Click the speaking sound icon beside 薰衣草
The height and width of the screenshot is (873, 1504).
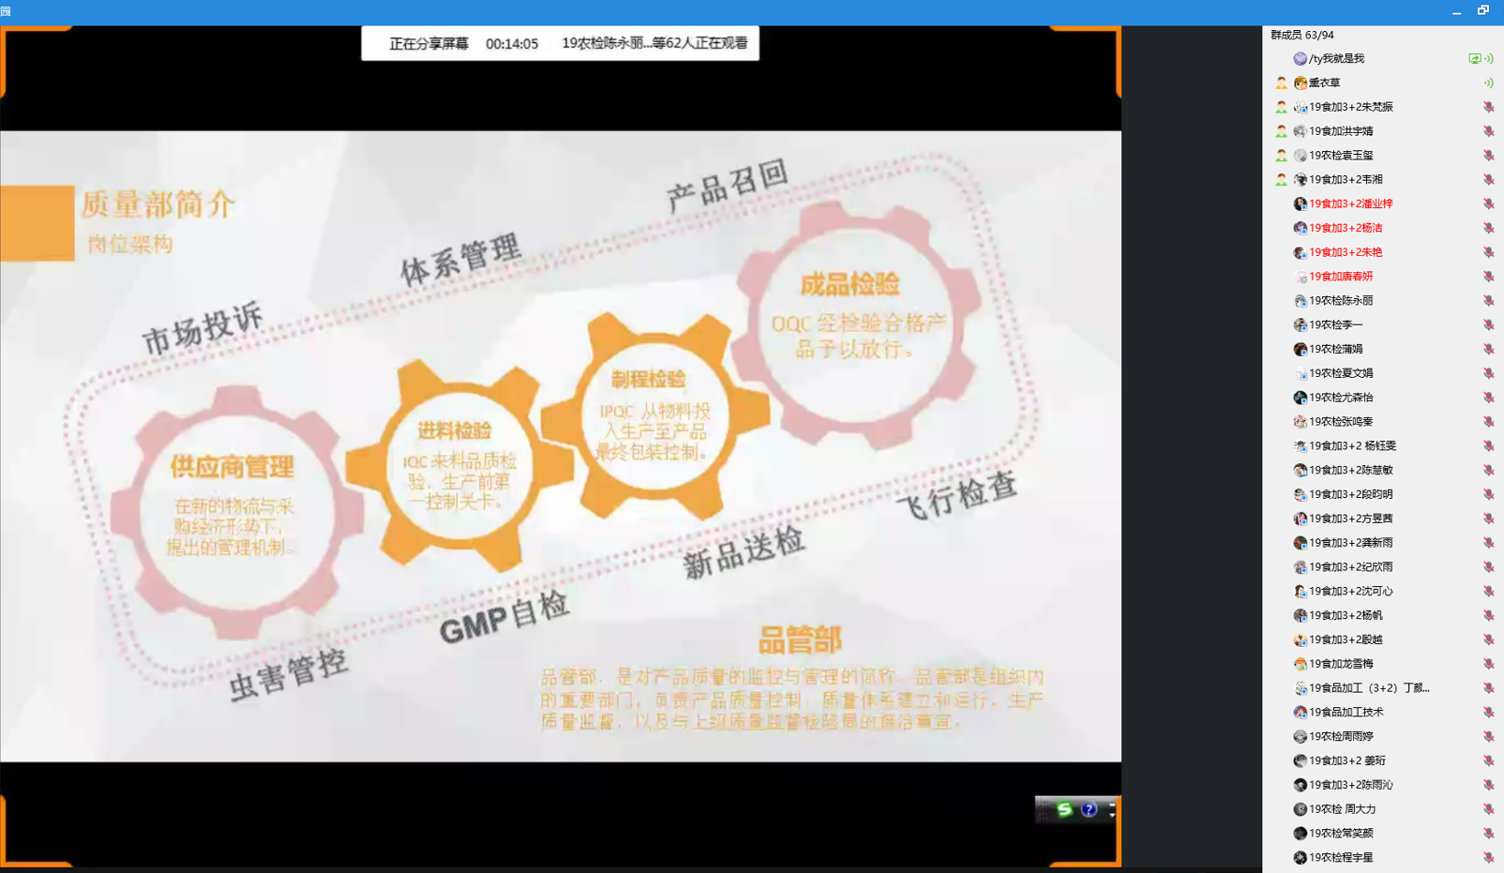1488,83
